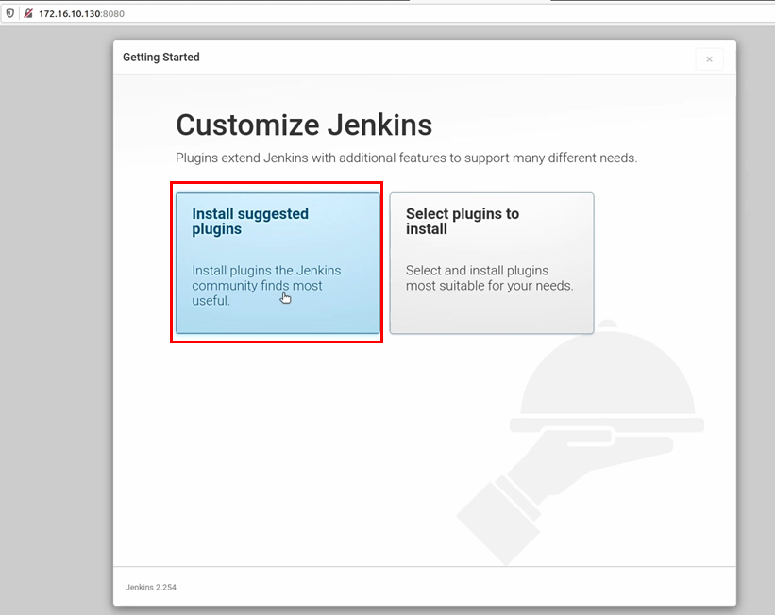Click the Customize Jenkins heading
Viewport: 775px width, 615px height.
304,125
